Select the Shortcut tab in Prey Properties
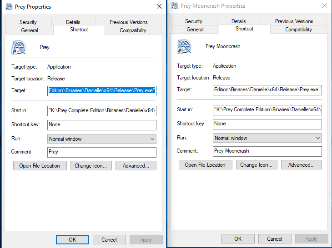The width and height of the screenshot is (332, 248). [x=79, y=30]
